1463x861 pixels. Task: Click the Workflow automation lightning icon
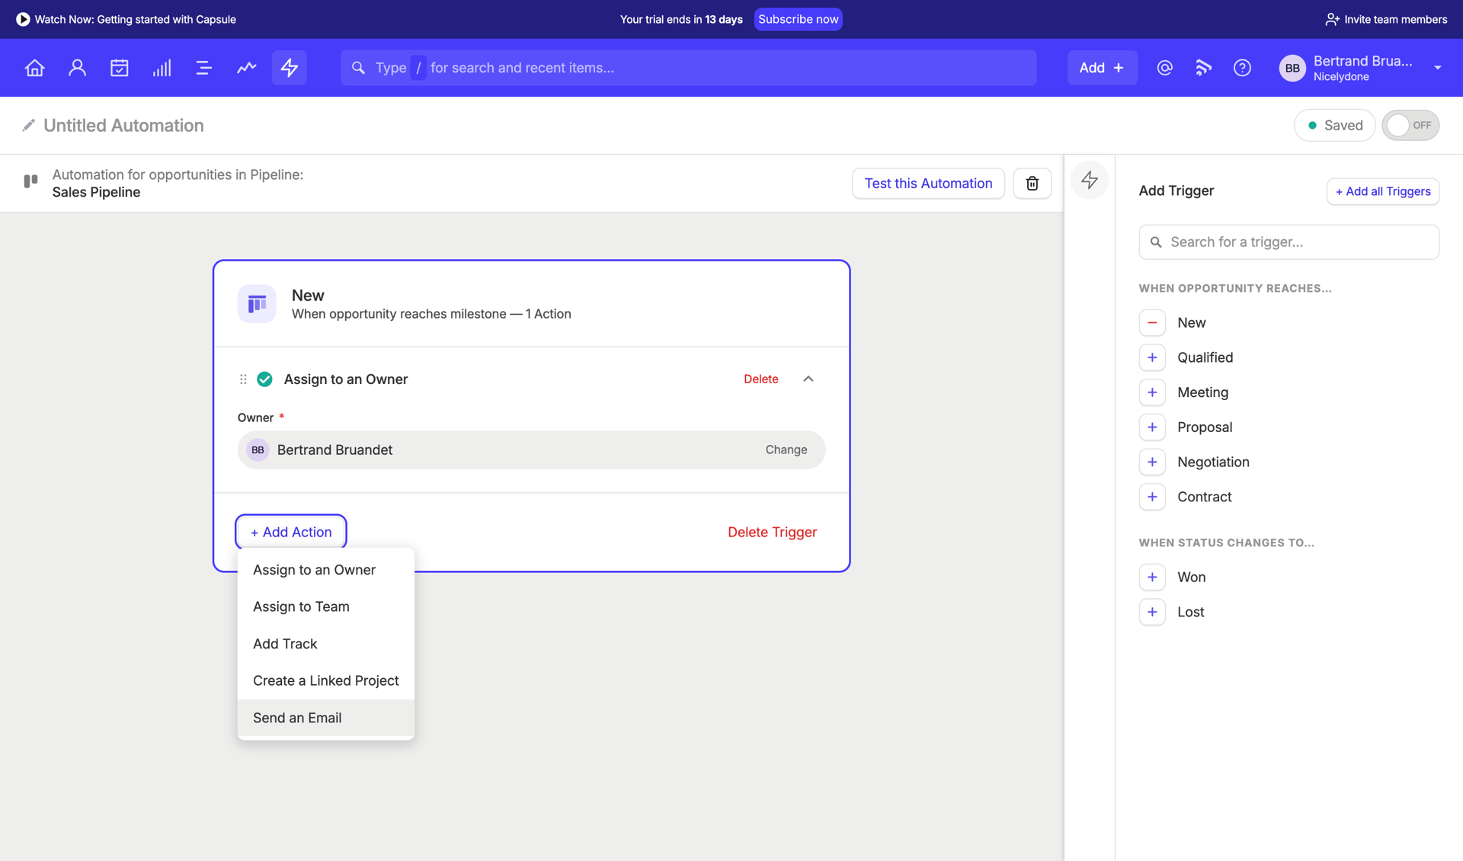289,67
